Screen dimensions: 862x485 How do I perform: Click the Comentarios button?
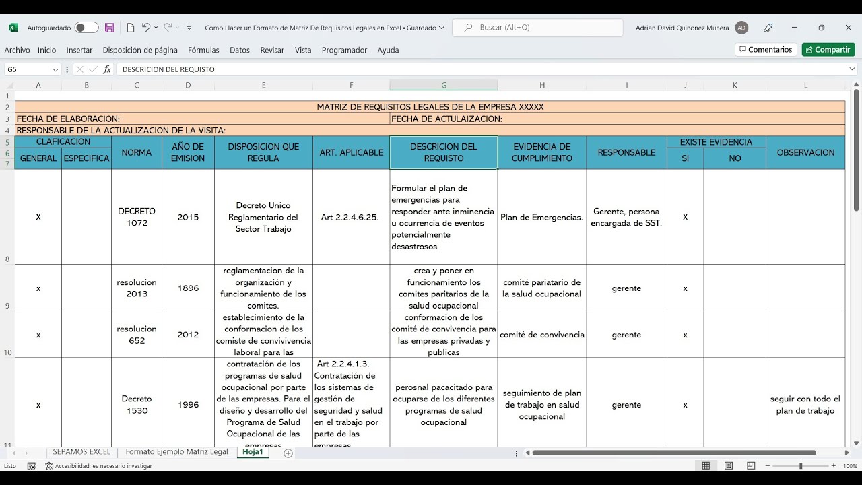pos(766,50)
